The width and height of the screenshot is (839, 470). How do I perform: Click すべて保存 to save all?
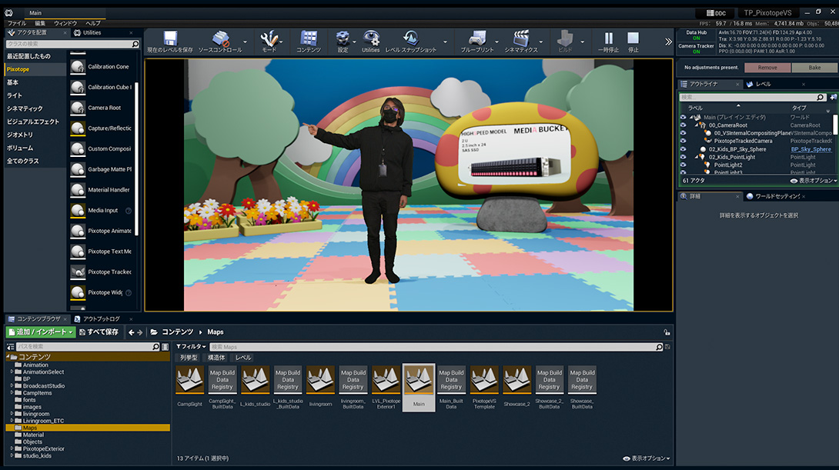[99, 332]
